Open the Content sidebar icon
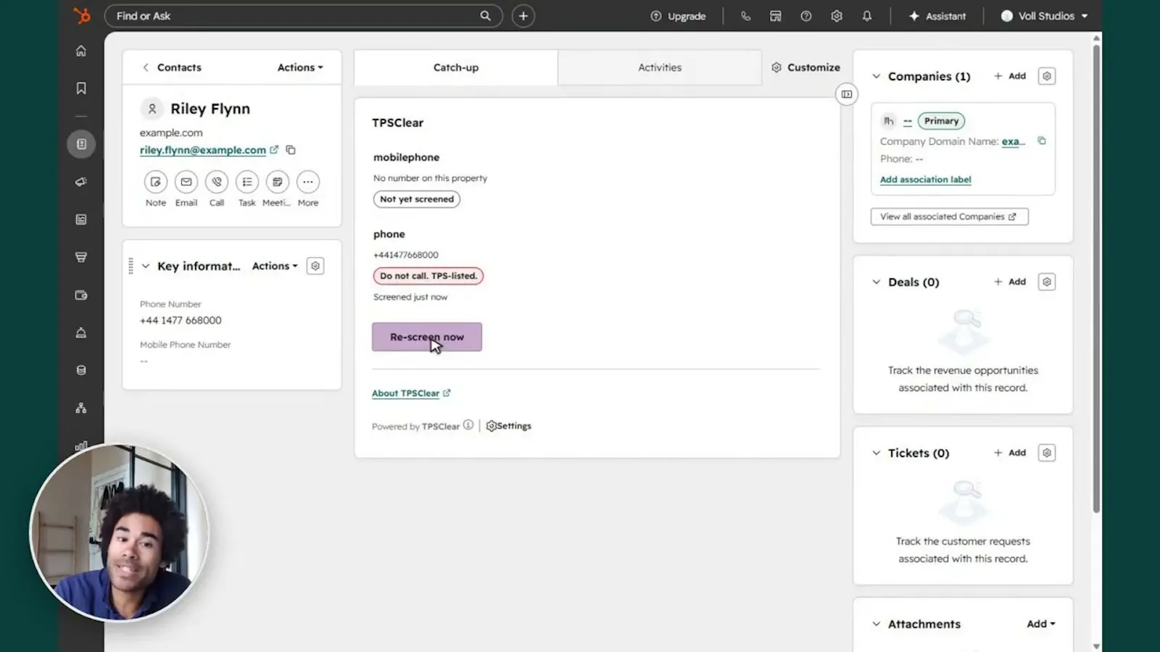Viewport: 1160px width, 652px height. (x=81, y=220)
